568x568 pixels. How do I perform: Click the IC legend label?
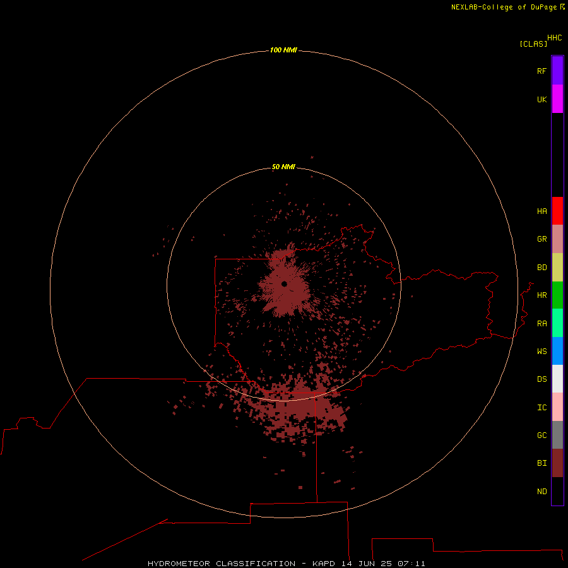pyautogui.click(x=541, y=408)
